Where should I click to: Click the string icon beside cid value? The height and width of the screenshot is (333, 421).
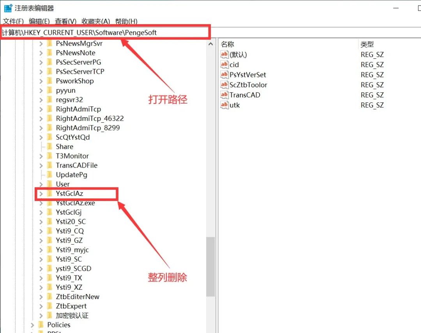[x=224, y=65]
